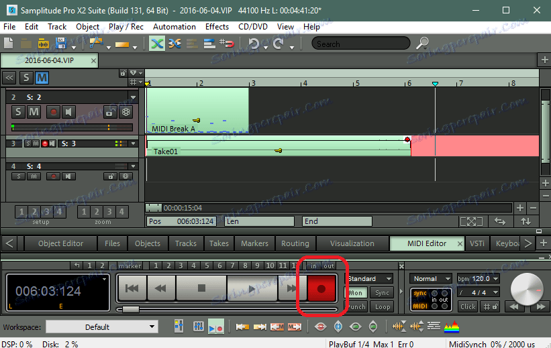Viewport: 551px width, 348px height.
Task: Toggle the snap magnet grid icon
Action: click(227, 44)
